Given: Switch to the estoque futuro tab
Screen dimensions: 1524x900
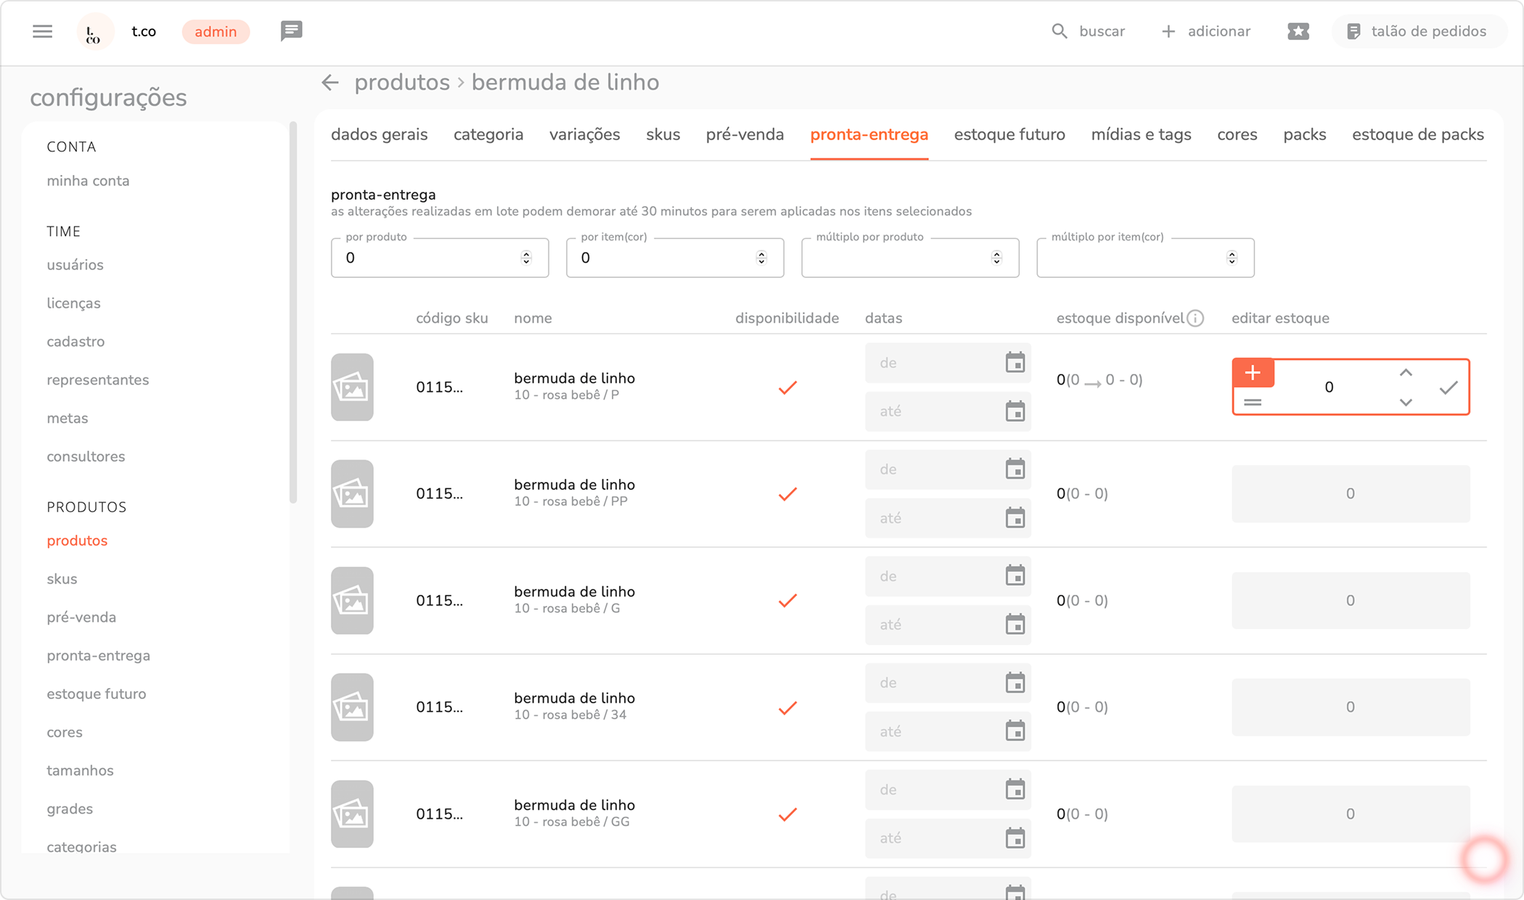Looking at the screenshot, I should (x=1009, y=135).
